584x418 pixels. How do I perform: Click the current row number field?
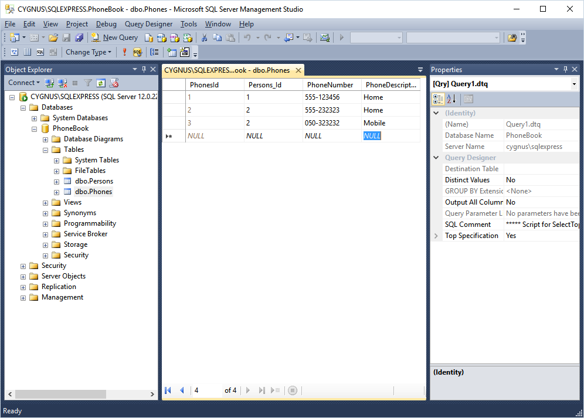(207, 390)
